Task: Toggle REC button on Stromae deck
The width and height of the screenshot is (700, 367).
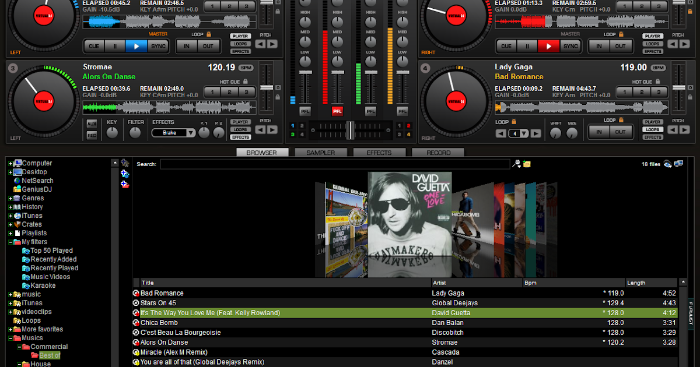Action: tap(92, 135)
